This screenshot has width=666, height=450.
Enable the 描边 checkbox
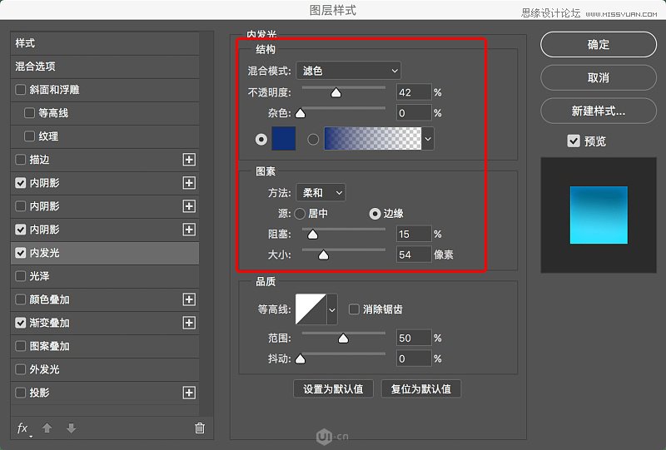pos(20,160)
